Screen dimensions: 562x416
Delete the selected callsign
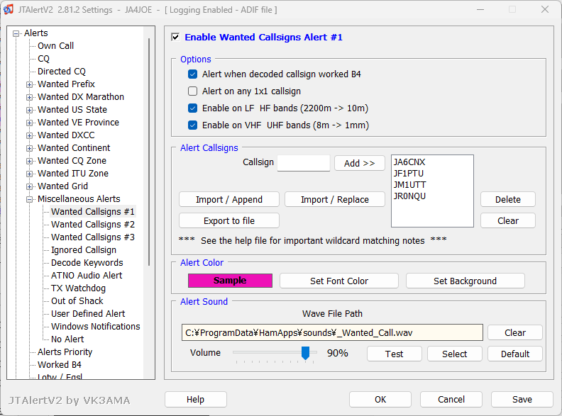(508, 199)
